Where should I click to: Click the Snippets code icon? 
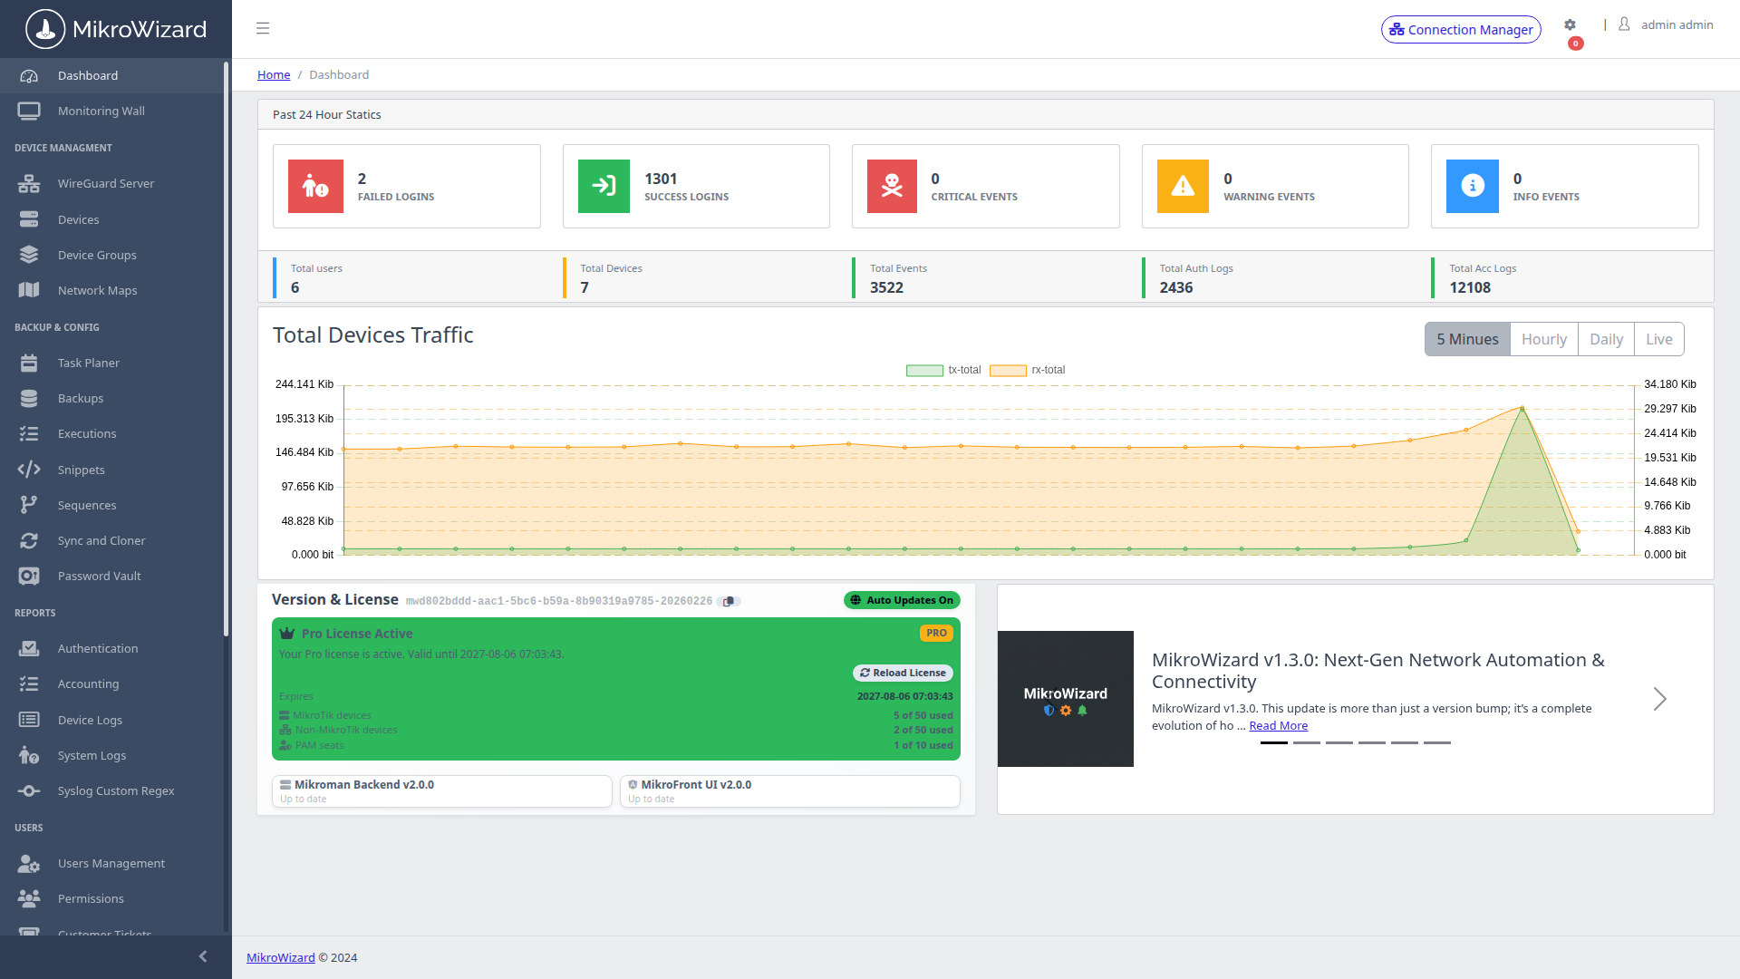29,470
